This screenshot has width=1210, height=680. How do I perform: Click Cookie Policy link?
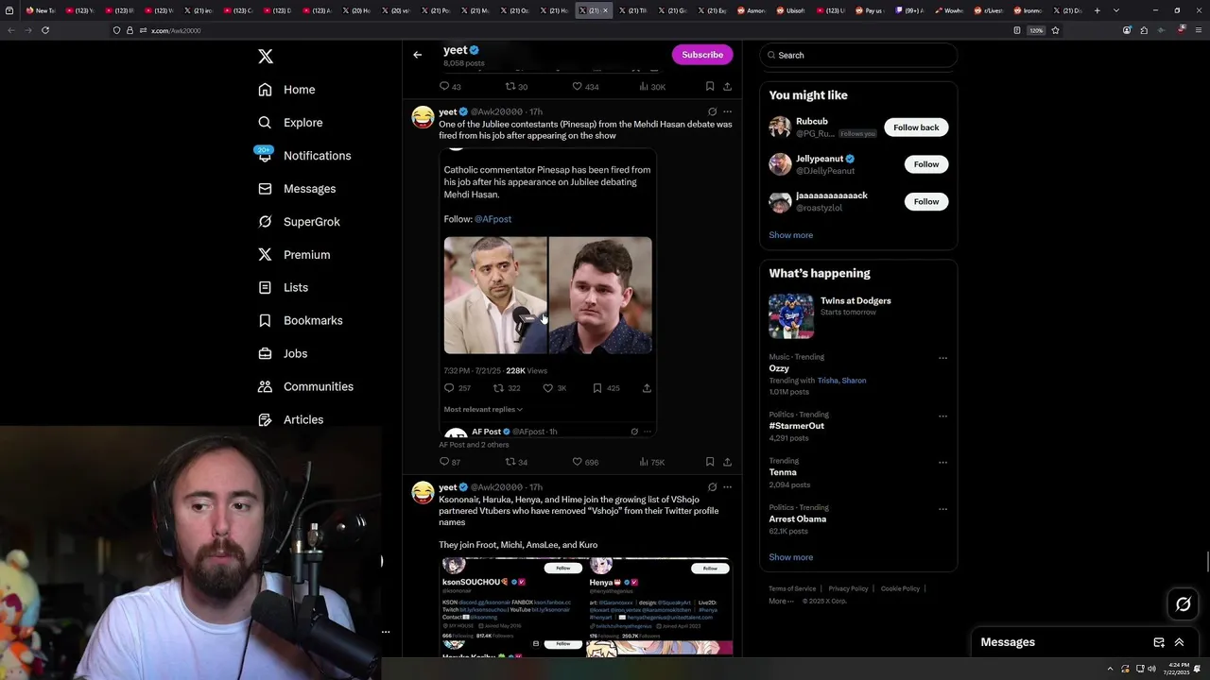click(900, 588)
